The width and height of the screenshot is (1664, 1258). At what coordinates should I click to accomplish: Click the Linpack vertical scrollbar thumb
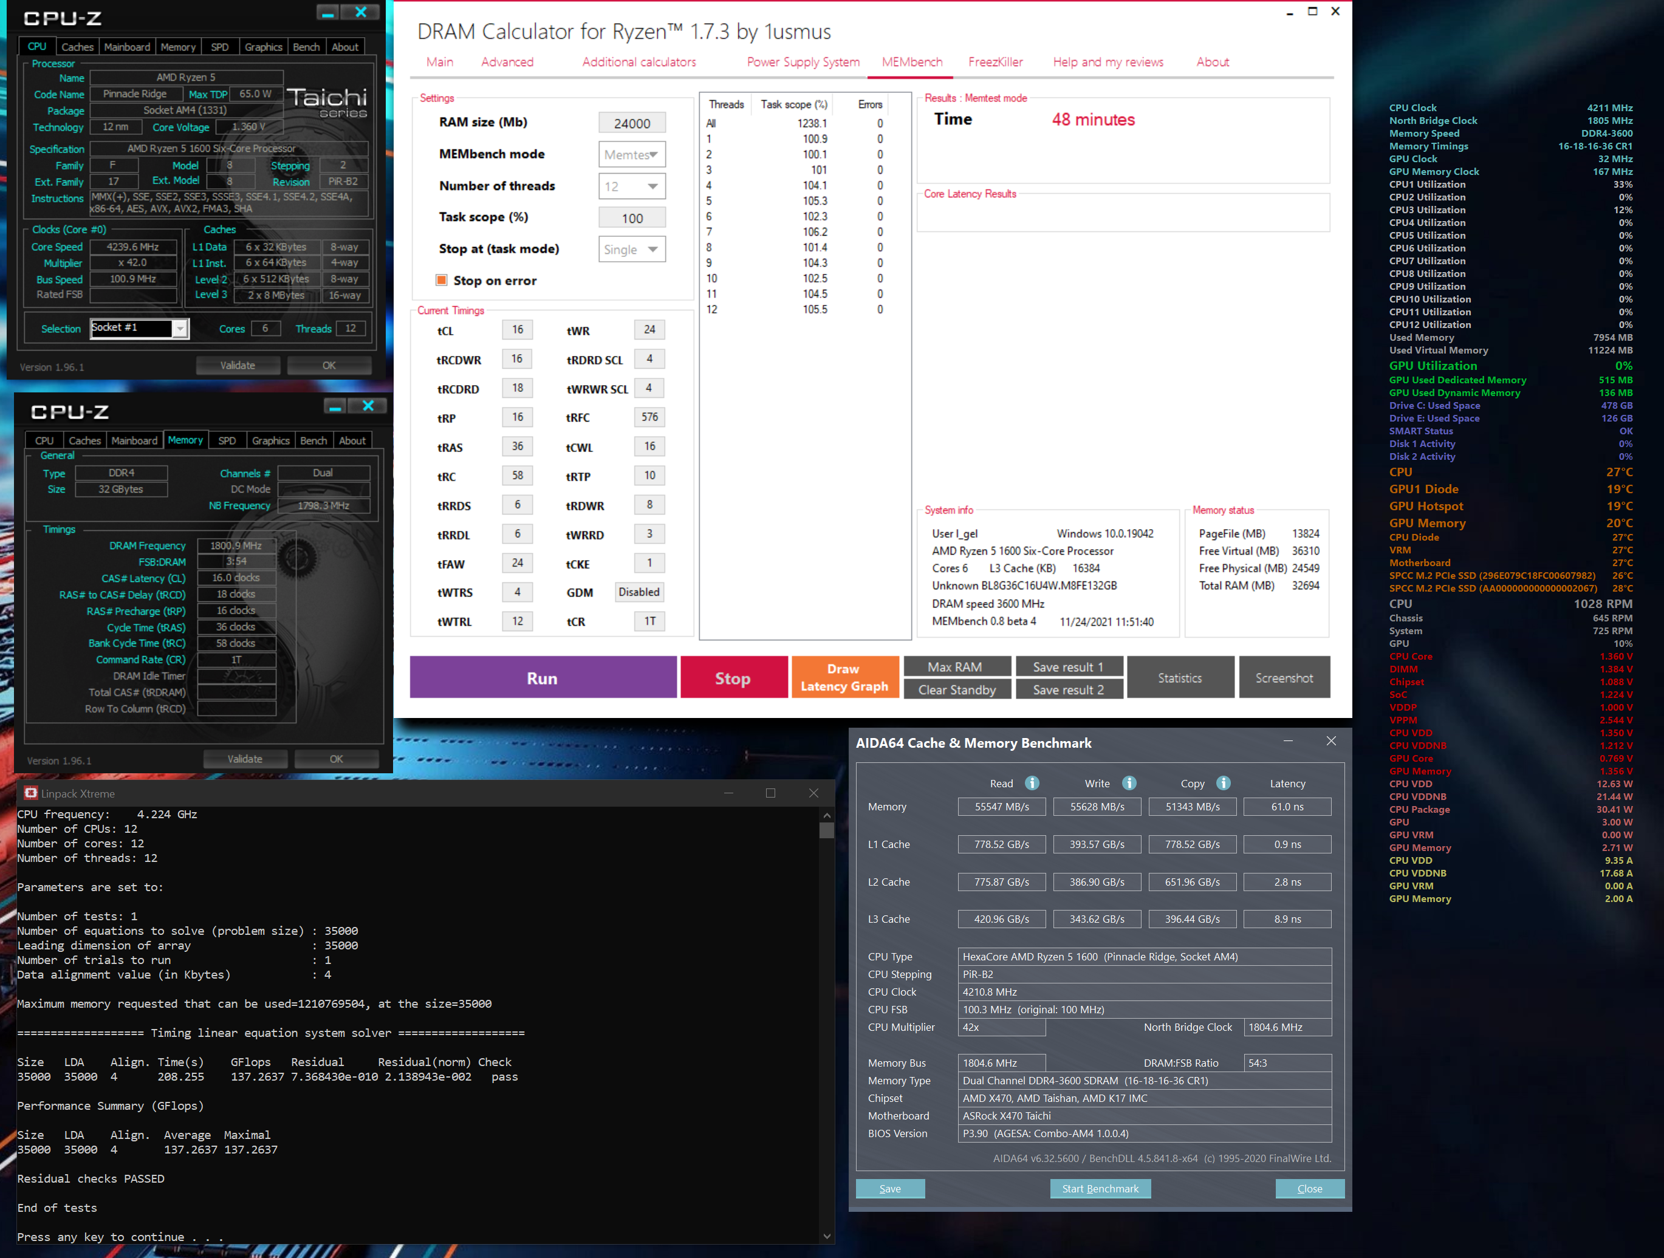click(x=827, y=830)
